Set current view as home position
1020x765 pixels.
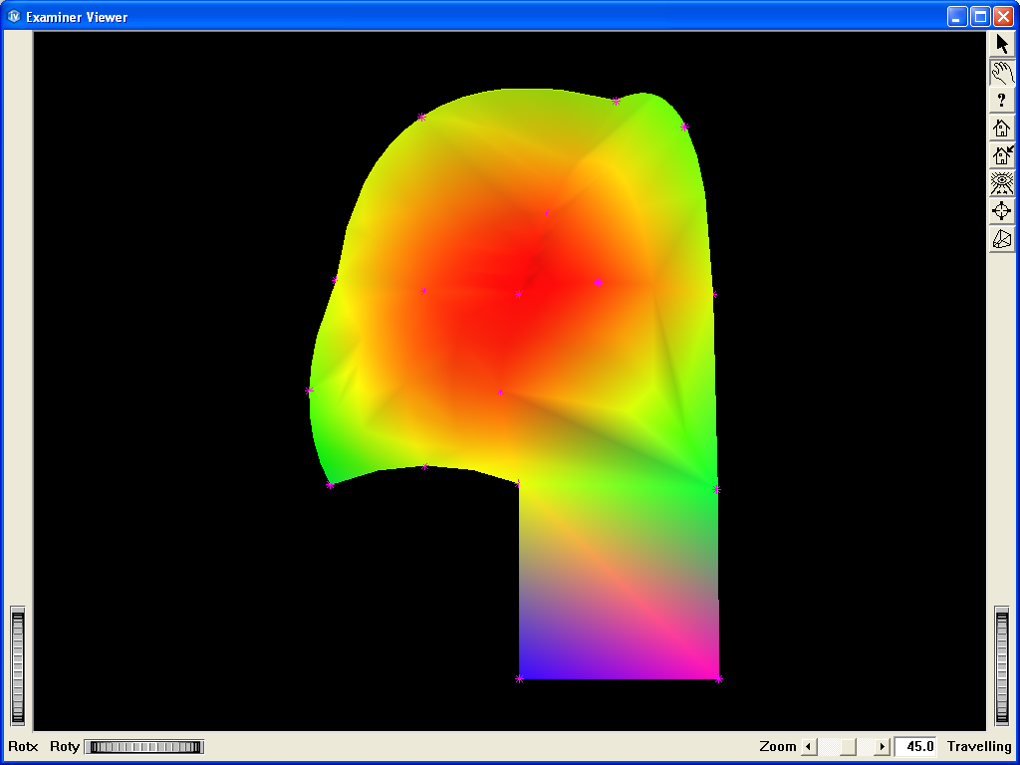(x=1001, y=155)
